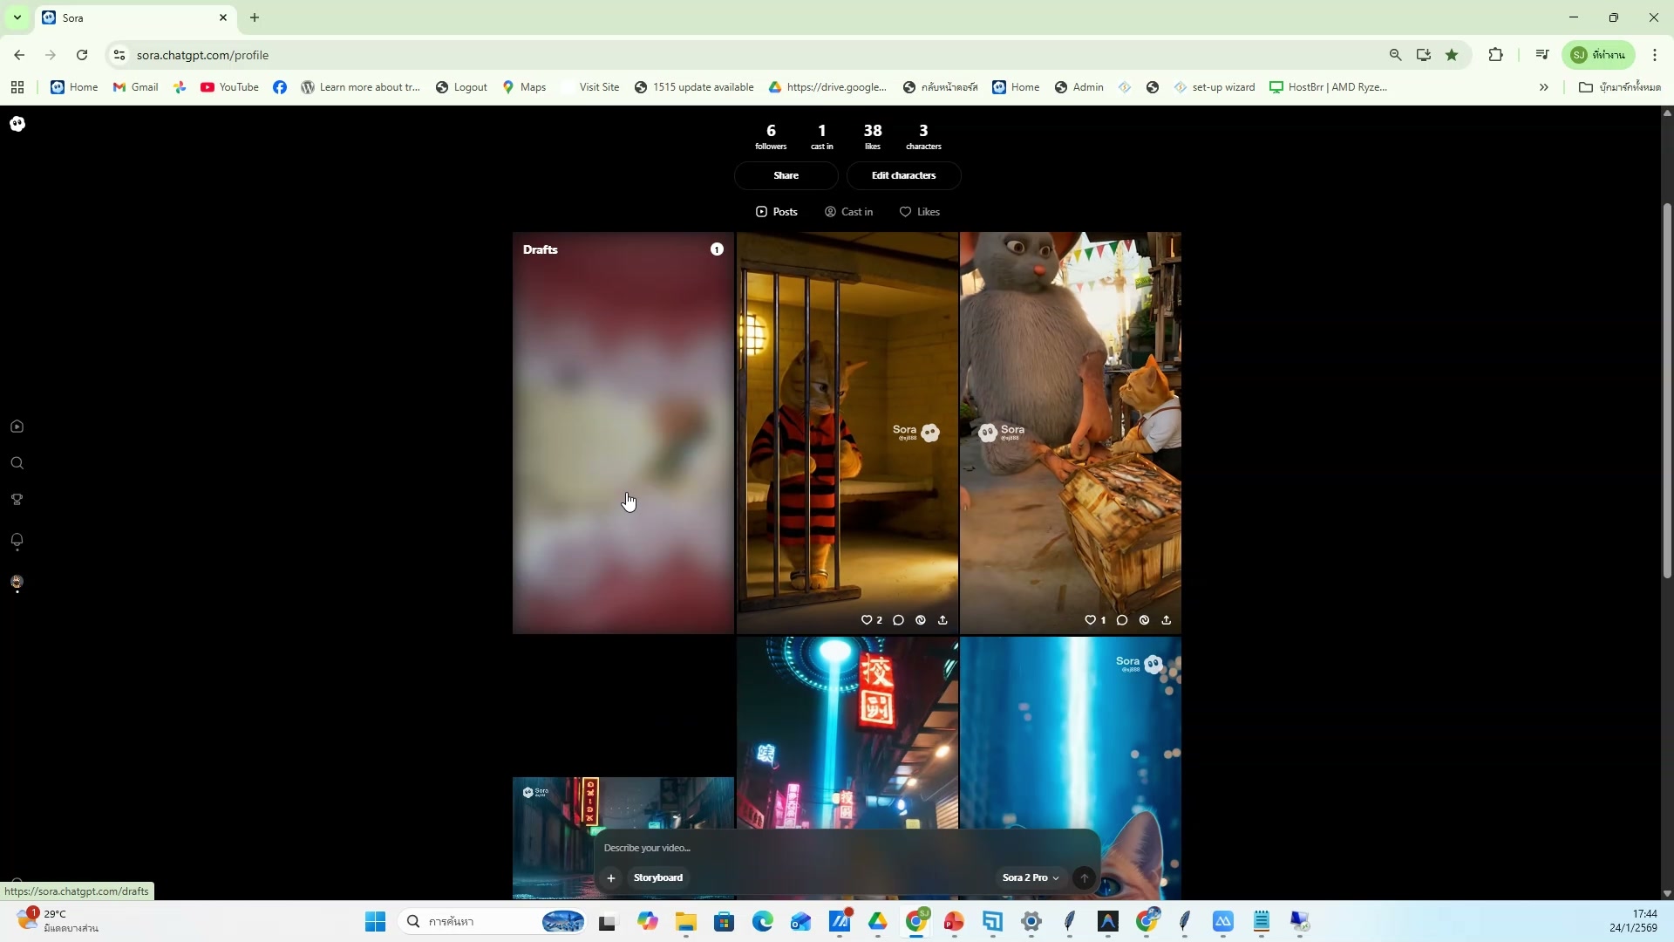Click the Edit characters button
Image resolution: width=1674 pixels, height=942 pixels.
pos(903,175)
